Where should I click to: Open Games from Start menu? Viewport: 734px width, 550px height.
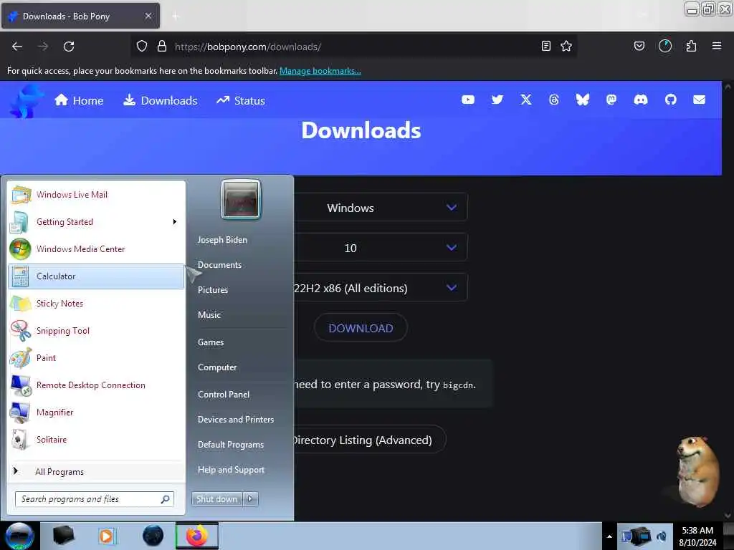pos(211,342)
